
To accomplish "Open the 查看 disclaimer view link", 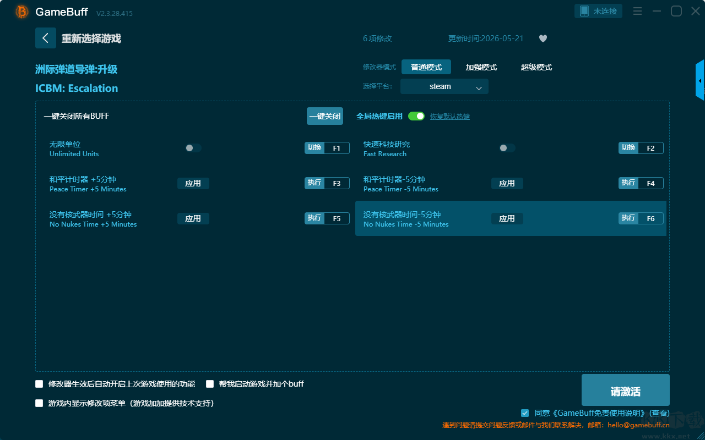I will click(659, 413).
